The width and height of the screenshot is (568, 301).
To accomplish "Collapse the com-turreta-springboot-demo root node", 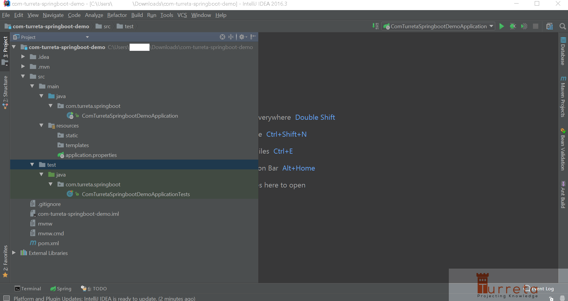I will (14, 47).
